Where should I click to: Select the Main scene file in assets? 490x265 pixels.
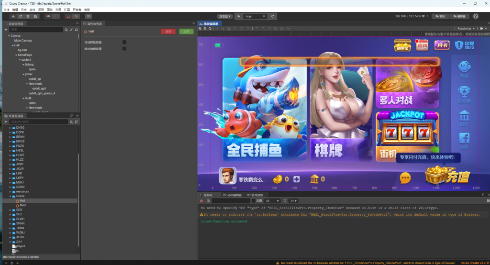click(23, 205)
